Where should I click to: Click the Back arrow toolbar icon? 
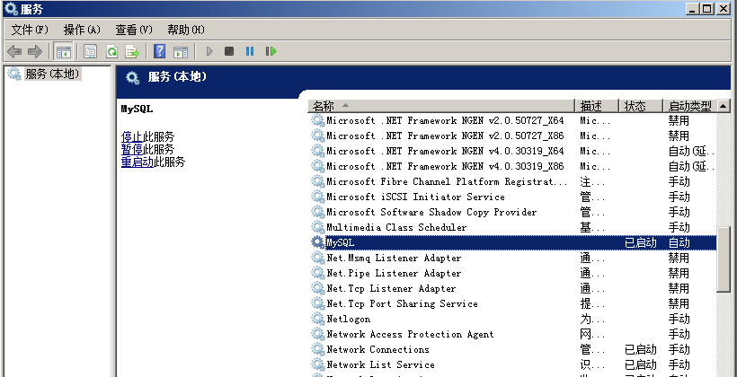point(14,51)
